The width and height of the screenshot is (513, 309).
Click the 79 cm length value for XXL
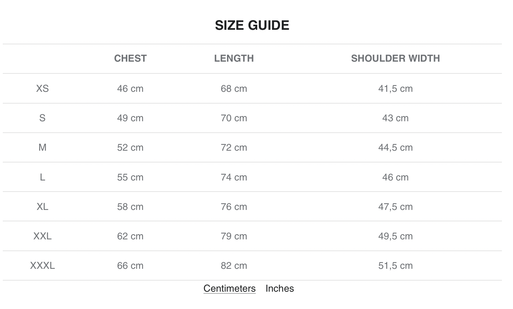(x=234, y=236)
